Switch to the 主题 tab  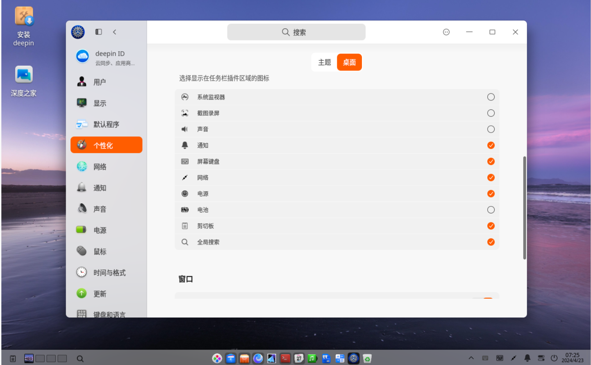[x=324, y=62]
